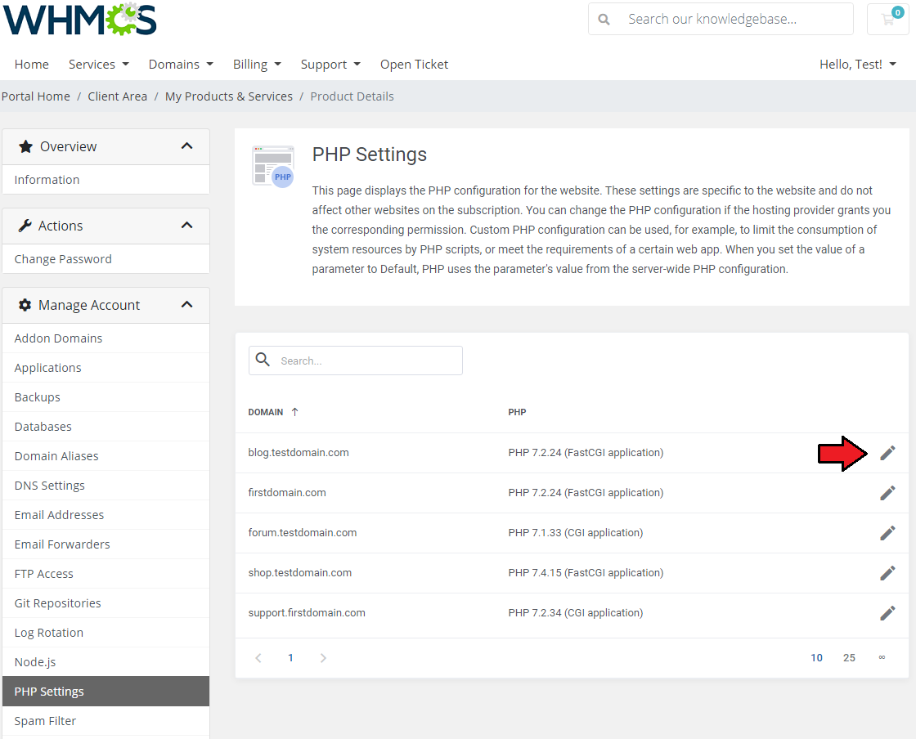916x739 pixels.
Task: Collapse the Overview panel
Action: click(x=187, y=146)
